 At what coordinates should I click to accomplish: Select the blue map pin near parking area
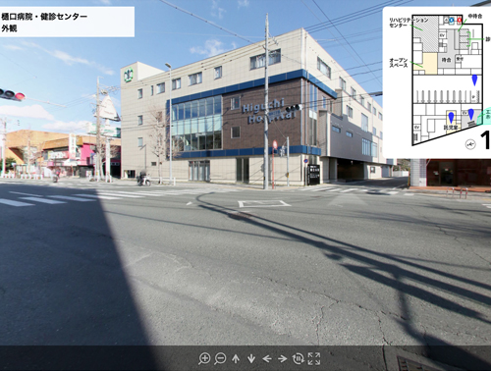(474, 80)
